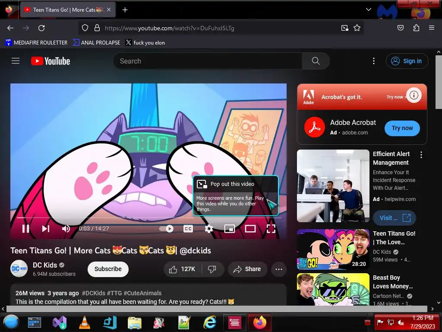Click the video progress bar
Viewport: 442px width, 332px height.
pos(148,218)
